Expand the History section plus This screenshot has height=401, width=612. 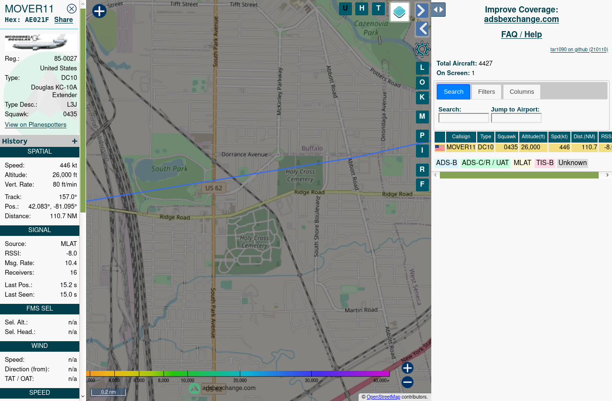click(x=75, y=141)
